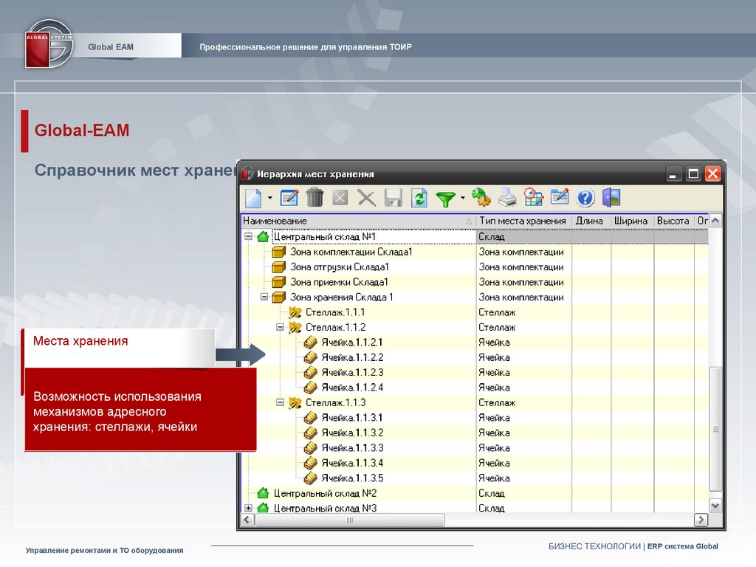
Task: Expand the Центральный склад №3 node
Action: click(x=248, y=508)
